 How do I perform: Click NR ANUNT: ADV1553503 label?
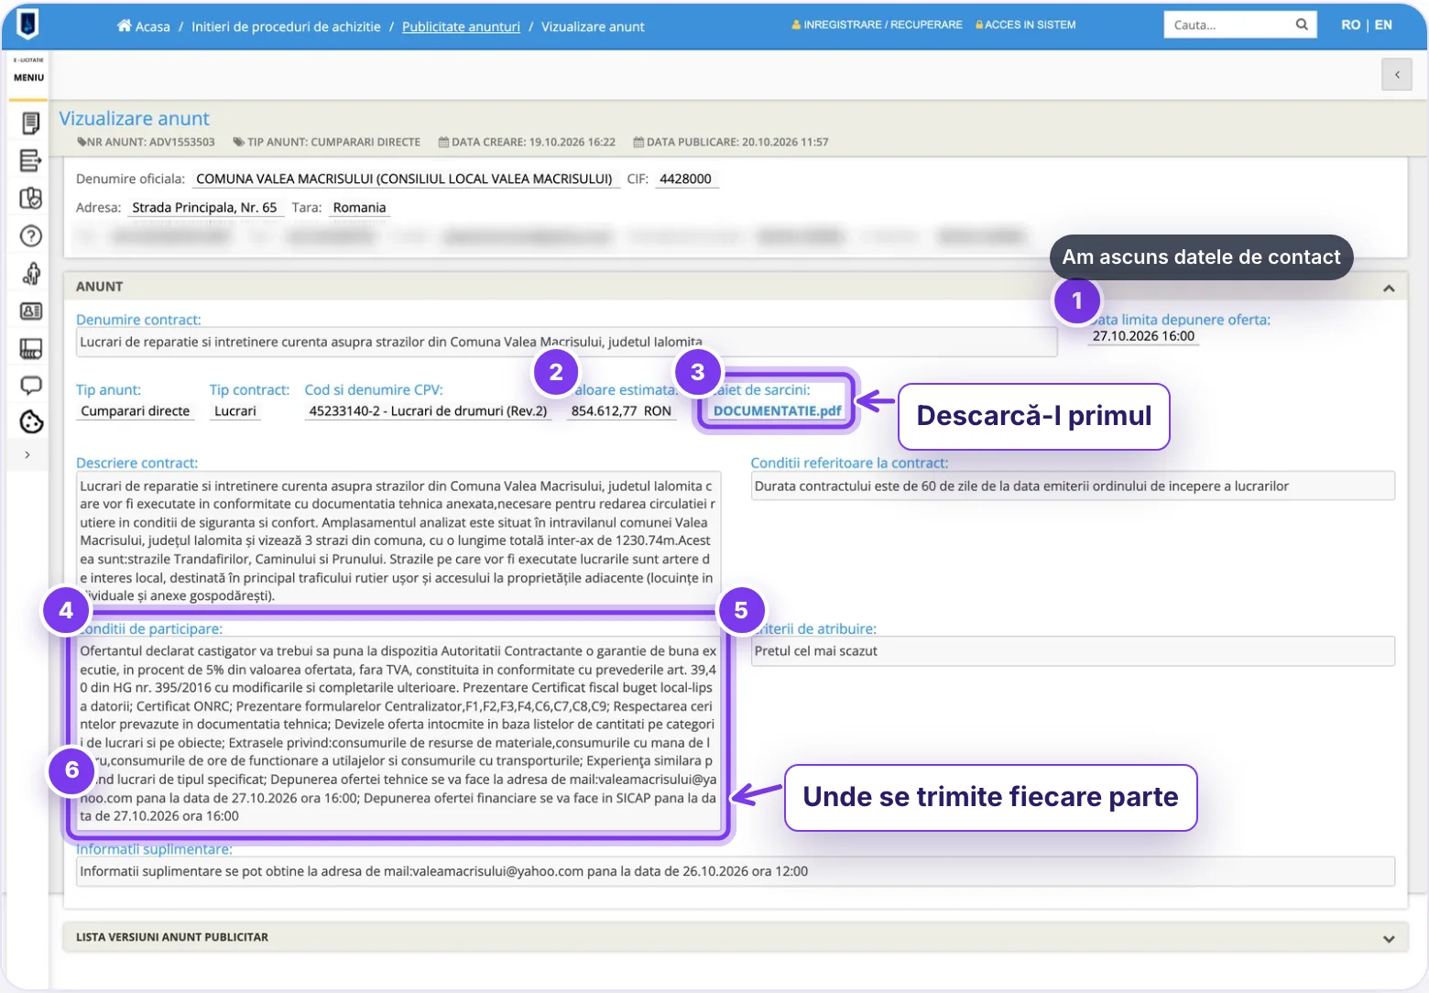[147, 142]
